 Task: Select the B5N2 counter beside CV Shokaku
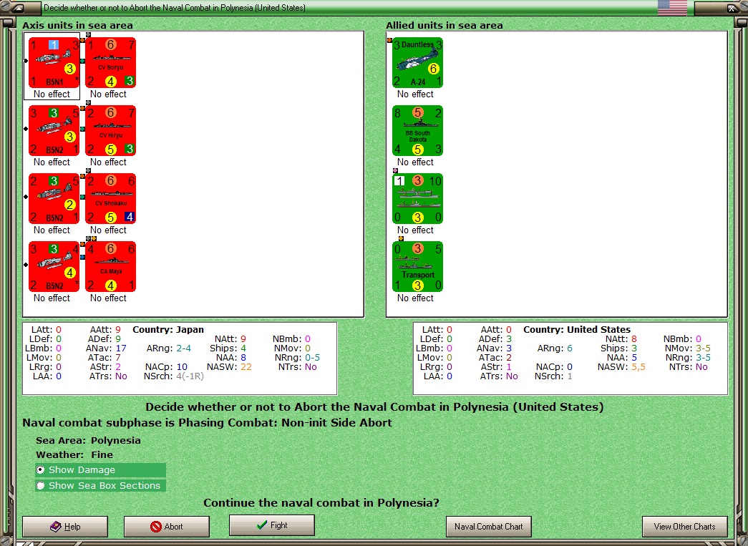tap(54, 198)
